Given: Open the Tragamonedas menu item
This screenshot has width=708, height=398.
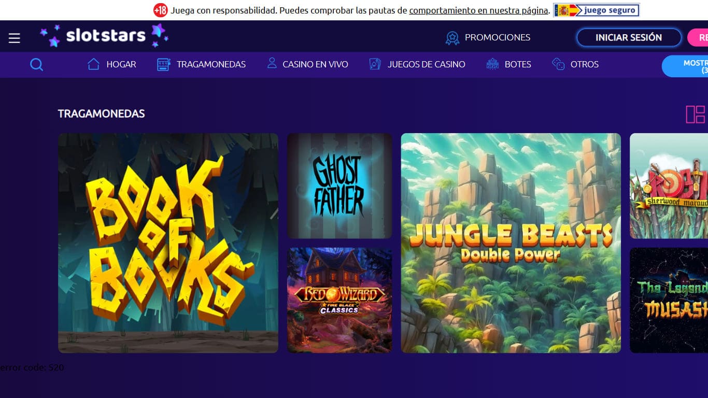Looking at the screenshot, I should pos(201,64).
